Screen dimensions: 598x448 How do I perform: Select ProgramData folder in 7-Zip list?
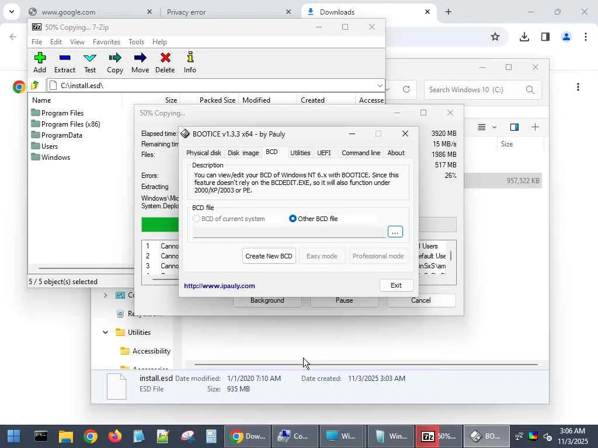coord(57,135)
